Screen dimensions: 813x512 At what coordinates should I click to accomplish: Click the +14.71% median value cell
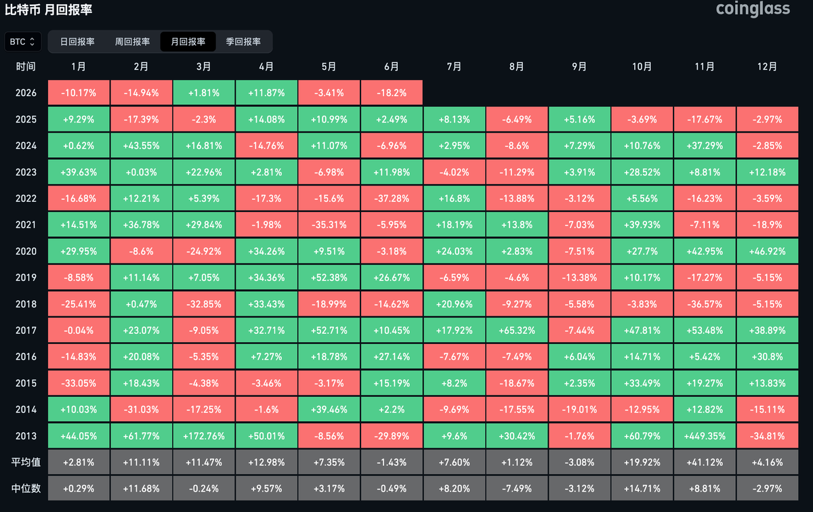(x=642, y=488)
